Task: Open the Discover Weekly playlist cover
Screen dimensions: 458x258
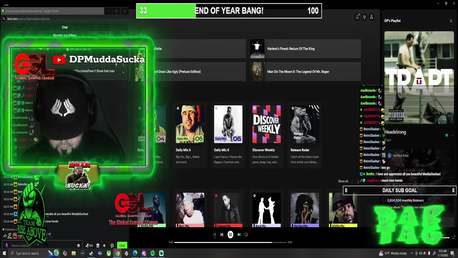Action: 267,124
